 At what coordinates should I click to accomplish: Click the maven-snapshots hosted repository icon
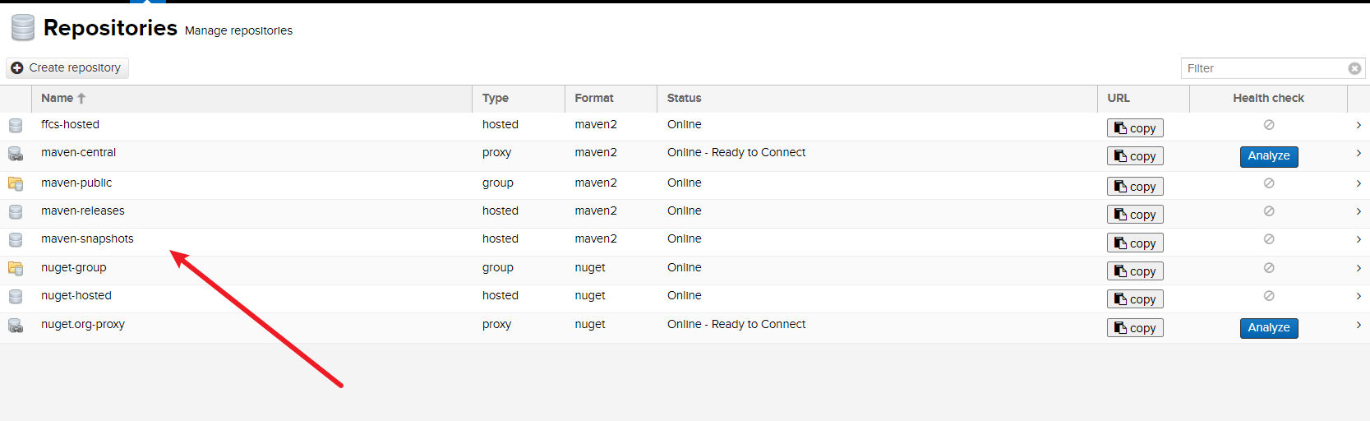click(x=16, y=240)
